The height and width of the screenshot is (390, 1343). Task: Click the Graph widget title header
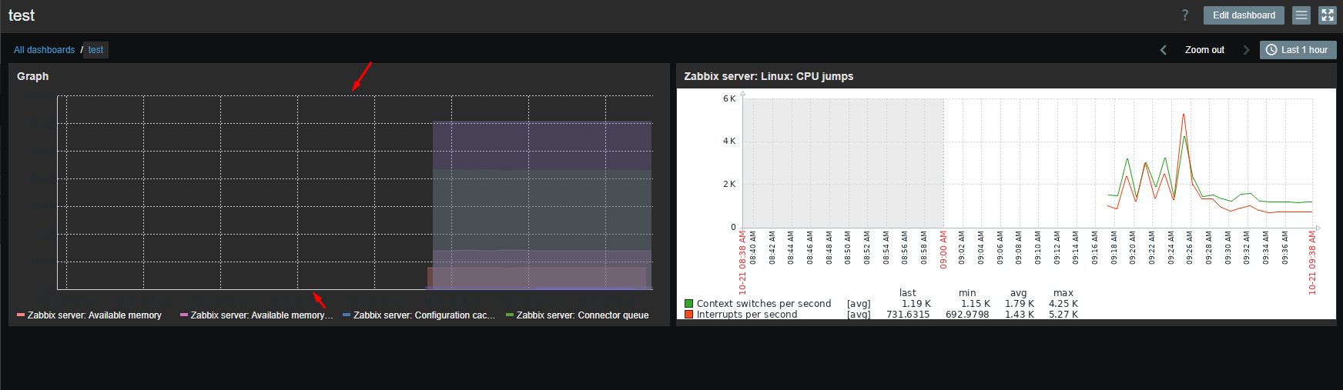click(33, 76)
